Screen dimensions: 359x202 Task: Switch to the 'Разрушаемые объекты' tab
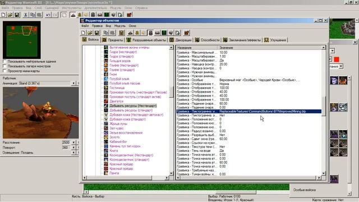(x=146, y=40)
